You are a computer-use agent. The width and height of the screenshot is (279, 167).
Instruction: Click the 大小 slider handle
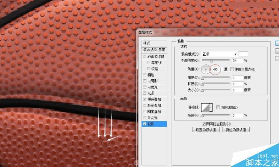[x=202, y=90]
